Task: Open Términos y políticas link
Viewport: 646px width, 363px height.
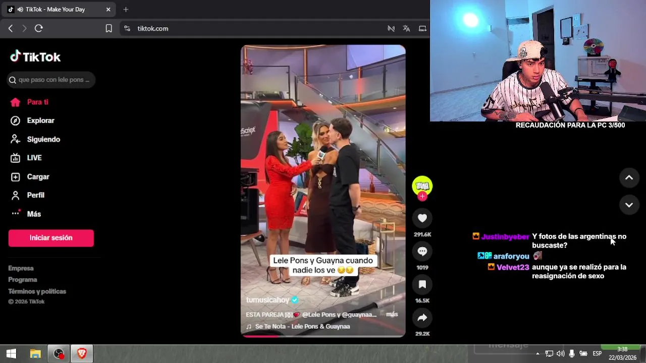Action: (x=37, y=291)
